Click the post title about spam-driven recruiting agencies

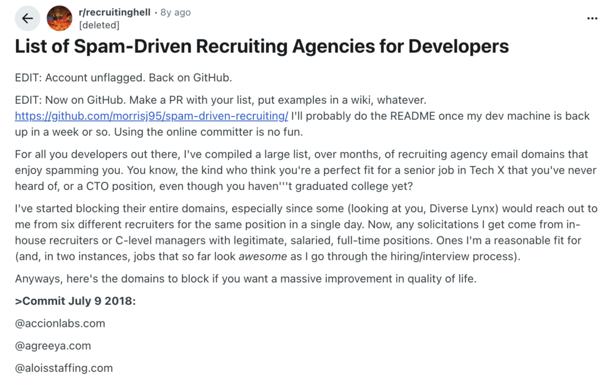261,46
